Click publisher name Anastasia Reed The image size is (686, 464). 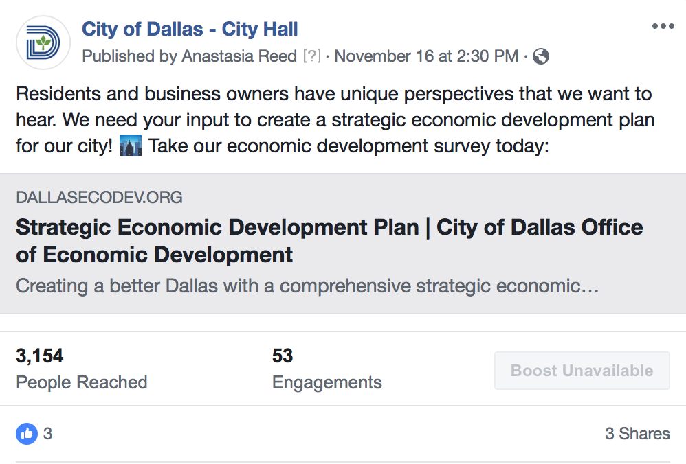[239, 56]
